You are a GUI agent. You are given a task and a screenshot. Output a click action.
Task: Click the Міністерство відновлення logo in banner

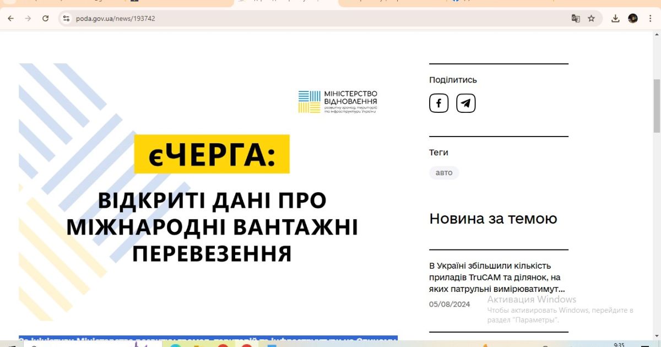[338, 102]
